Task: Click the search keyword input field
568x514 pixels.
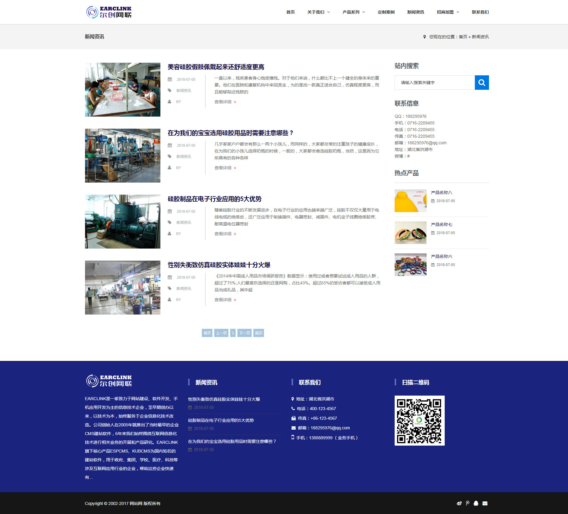Action: coord(434,82)
